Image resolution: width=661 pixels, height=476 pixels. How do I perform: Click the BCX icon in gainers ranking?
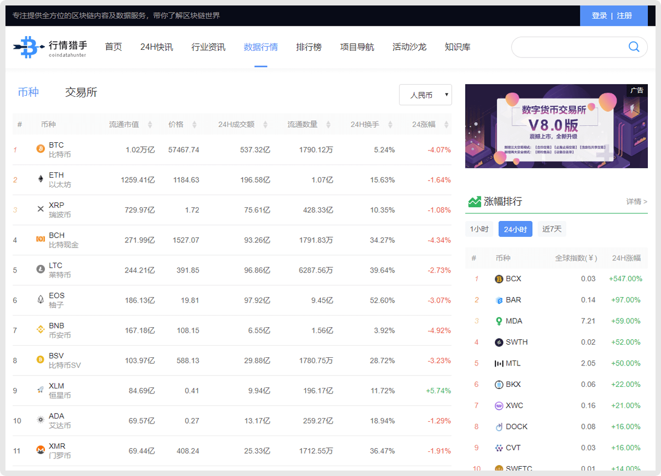[499, 279]
